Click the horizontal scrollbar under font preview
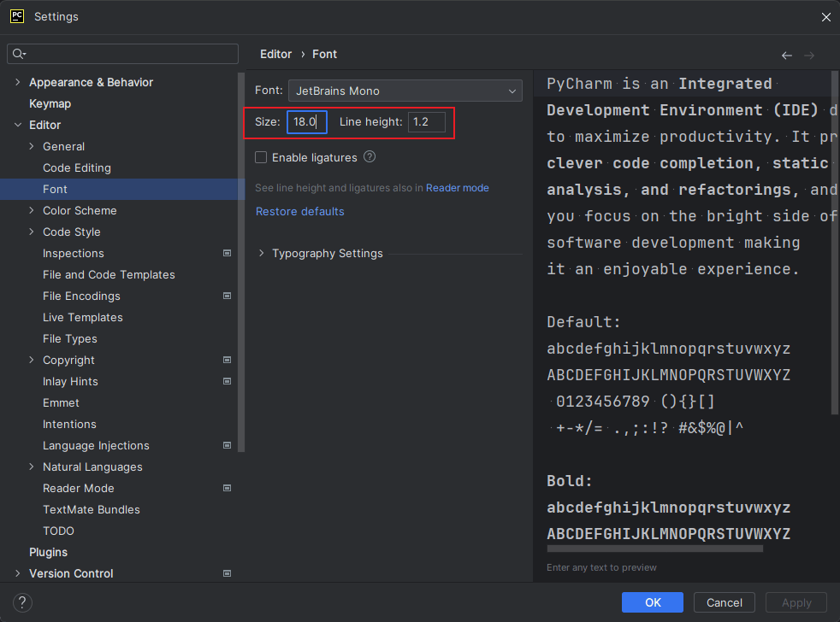The image size is (840, 622). 654,549
